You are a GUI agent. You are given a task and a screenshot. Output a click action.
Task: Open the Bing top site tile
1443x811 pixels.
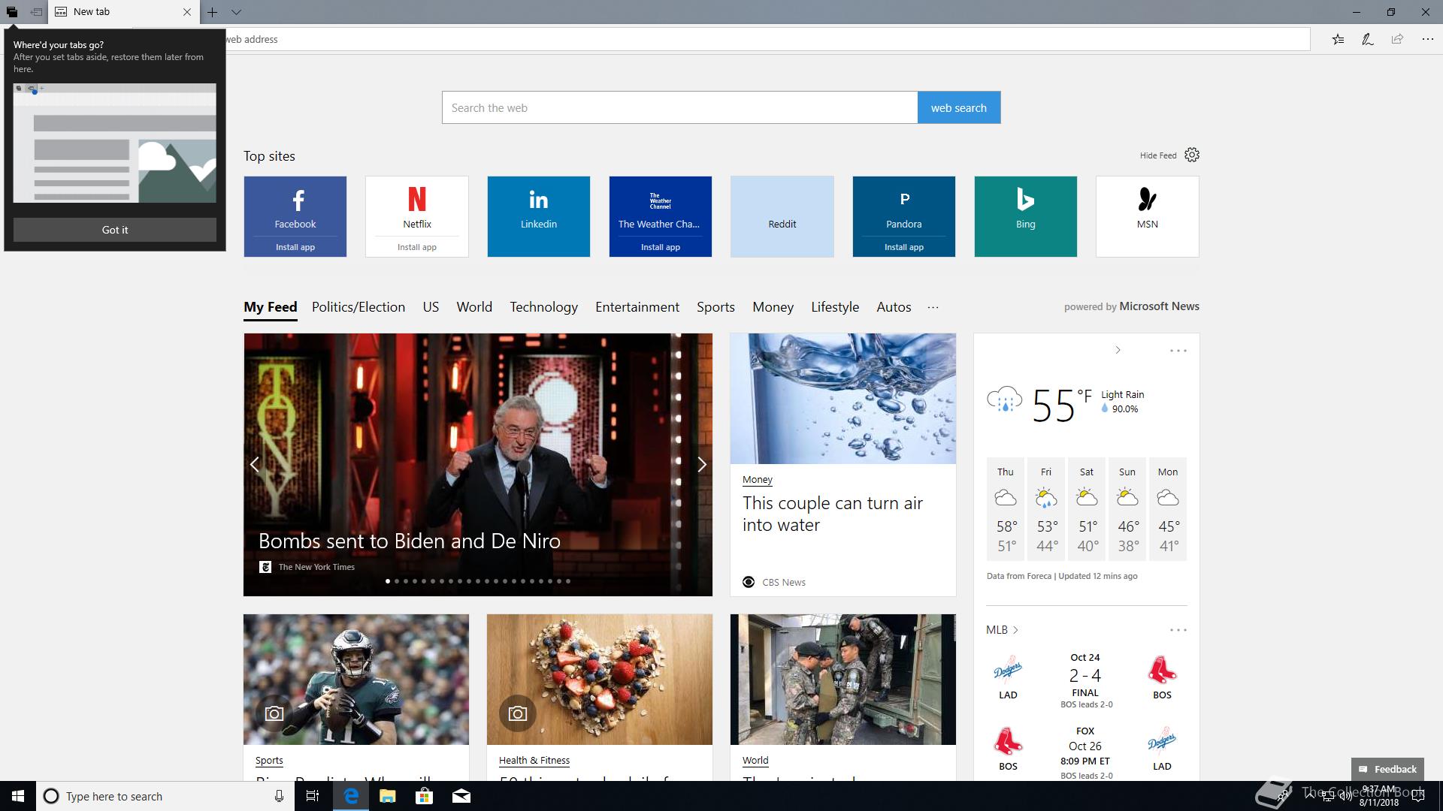pos(1026,216)
